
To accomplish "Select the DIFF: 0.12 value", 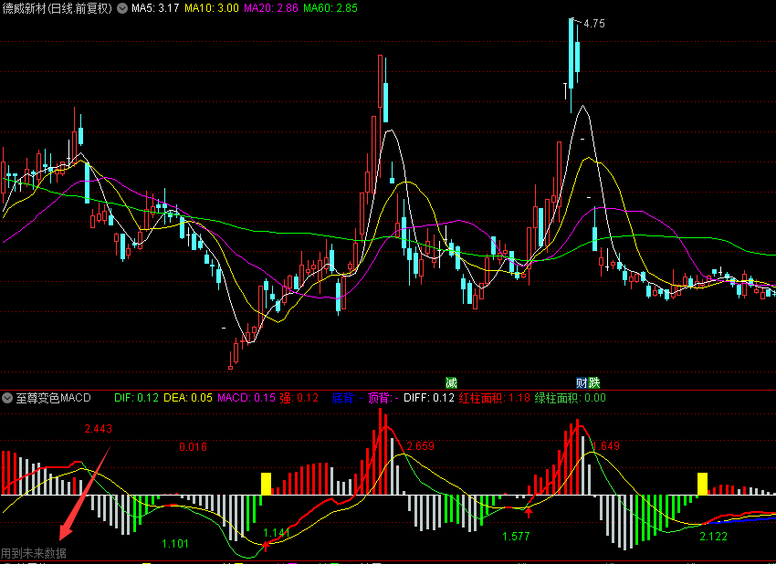I will [x=428, y=398].
